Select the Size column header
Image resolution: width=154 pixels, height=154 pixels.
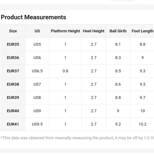point(13,31)
